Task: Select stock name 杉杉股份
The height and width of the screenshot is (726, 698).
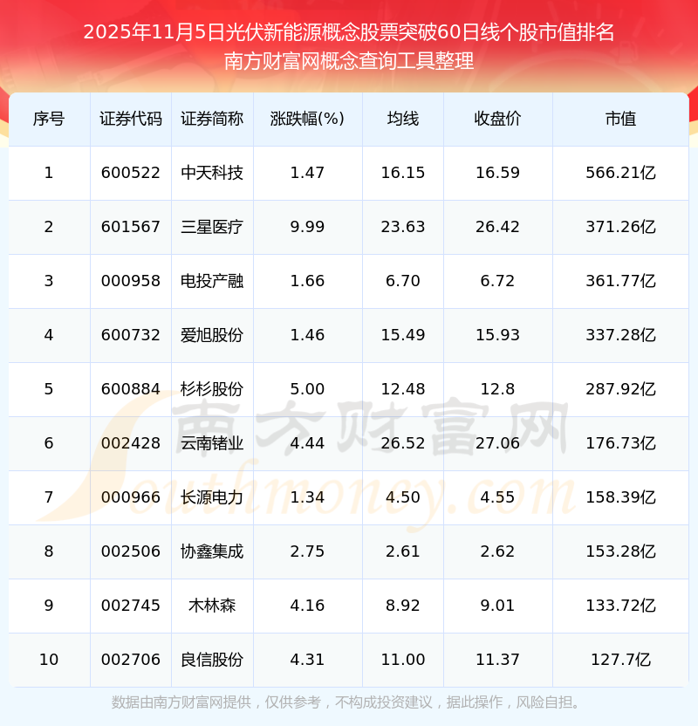Action: (212, 389)
